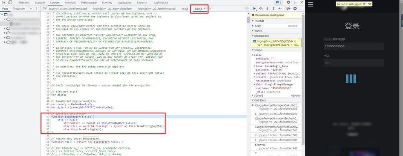The height and width of the screenshot is (156, 403).
Task: Click the password "123456" scope value
Action: (x=277, y=69)
